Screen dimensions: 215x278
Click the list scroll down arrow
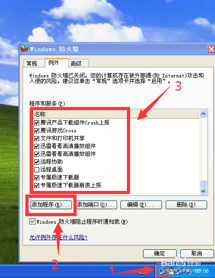(203, 191)
